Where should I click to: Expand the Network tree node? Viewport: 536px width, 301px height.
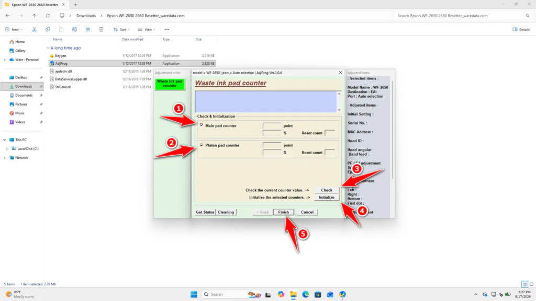tap(4, 158)
